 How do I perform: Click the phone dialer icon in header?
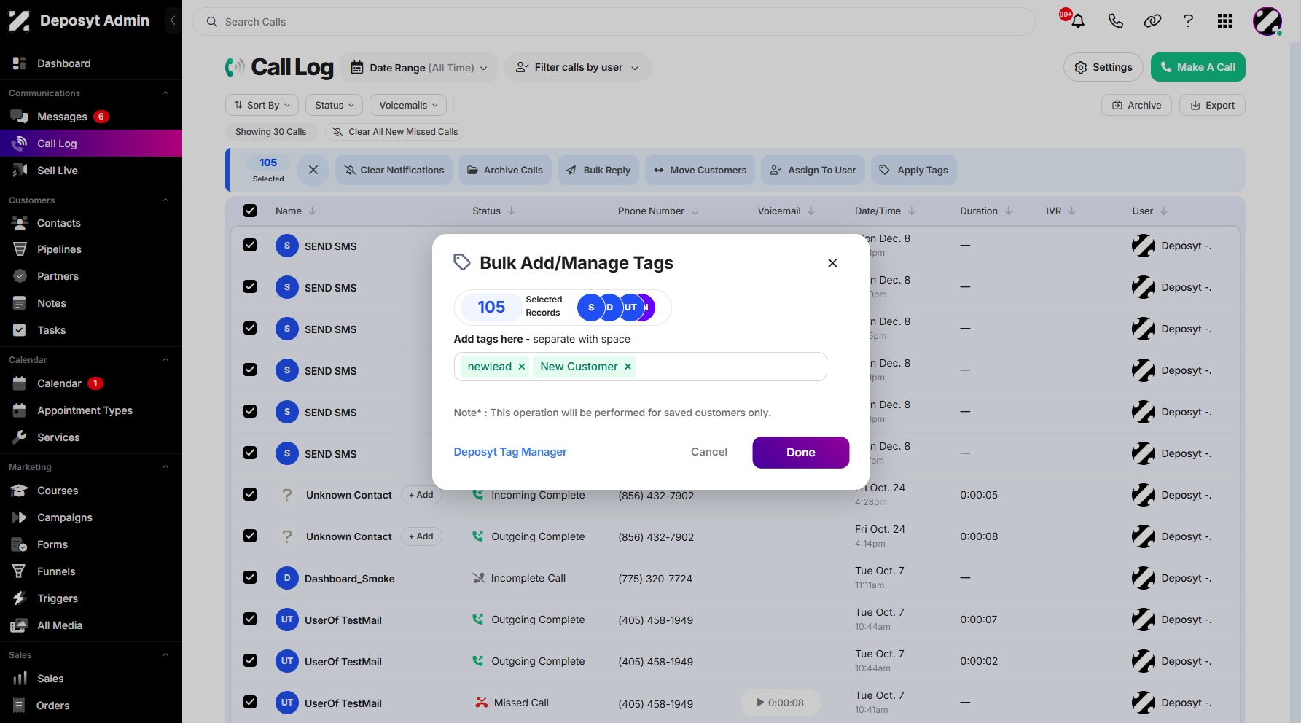click(x=1115, y=21)
